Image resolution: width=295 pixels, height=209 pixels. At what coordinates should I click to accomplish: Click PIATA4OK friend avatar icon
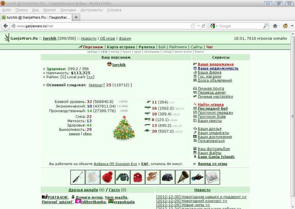[44, 197]
